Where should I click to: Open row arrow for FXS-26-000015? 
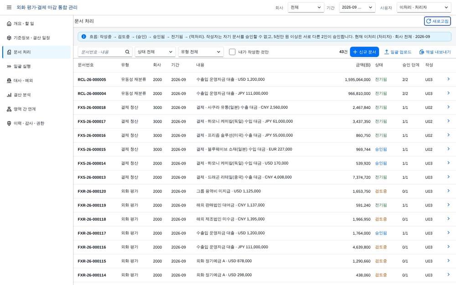point(448,149)
